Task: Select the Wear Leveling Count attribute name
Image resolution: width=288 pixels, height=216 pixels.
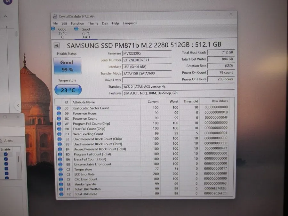Action: (88, 134)
